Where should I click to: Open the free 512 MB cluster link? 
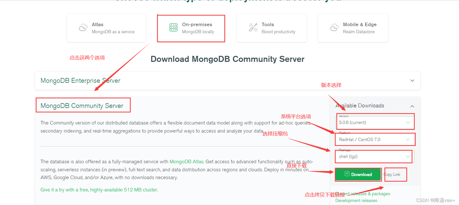(99, 190)
